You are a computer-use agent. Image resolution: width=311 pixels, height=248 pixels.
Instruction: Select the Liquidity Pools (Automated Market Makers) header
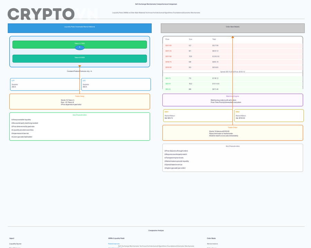80,28
